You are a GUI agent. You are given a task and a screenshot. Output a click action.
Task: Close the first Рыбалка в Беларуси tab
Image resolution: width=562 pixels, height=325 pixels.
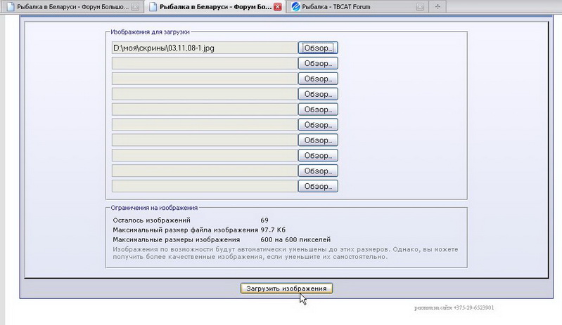135,7
